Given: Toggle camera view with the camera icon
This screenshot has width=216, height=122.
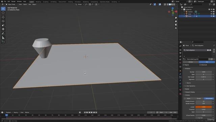Looking at the screenshot, I should [x=176, y=25].
